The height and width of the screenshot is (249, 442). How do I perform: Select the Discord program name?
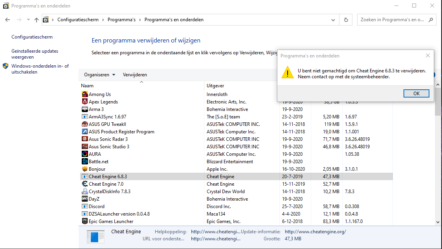coord(96,207)
